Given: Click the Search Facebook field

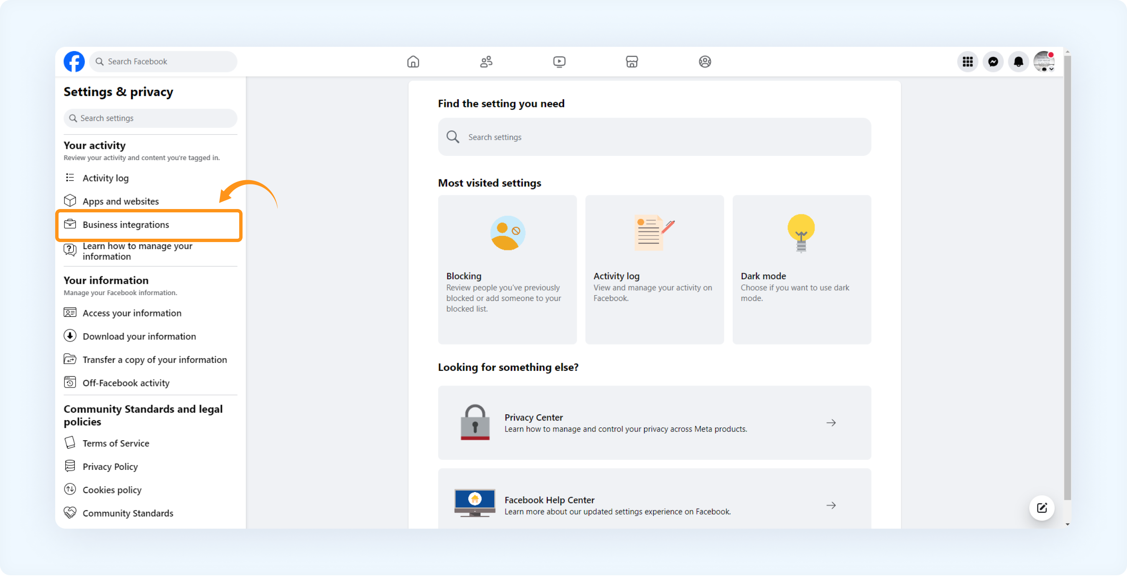Looking at the screenshot, I should coord(163,61).
